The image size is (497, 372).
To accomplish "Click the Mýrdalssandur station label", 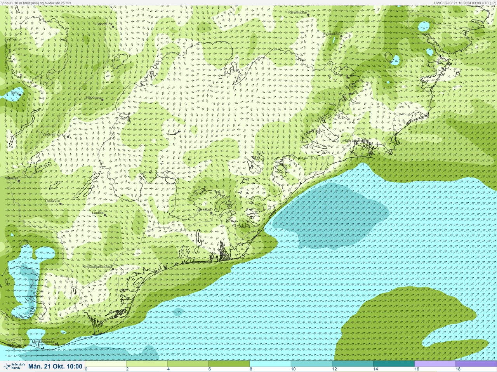I will [x=43, y=342].
